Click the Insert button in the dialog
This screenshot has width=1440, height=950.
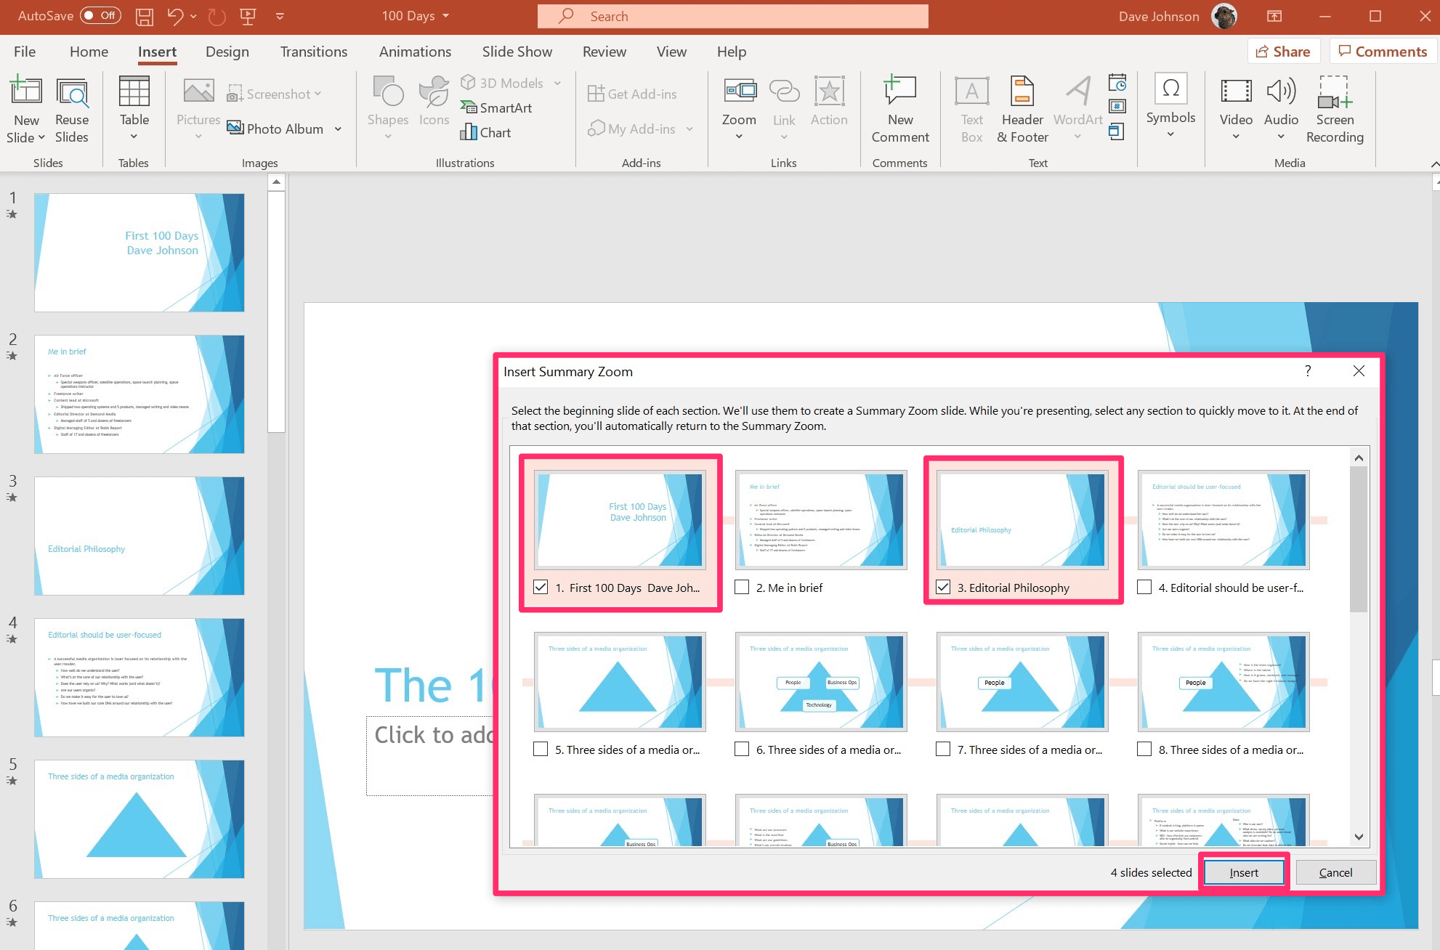1244,872
